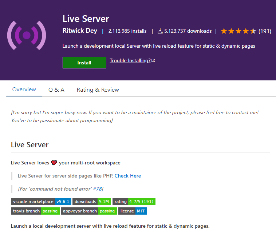Click the external-link icon beside Trouble Installing

153,60
